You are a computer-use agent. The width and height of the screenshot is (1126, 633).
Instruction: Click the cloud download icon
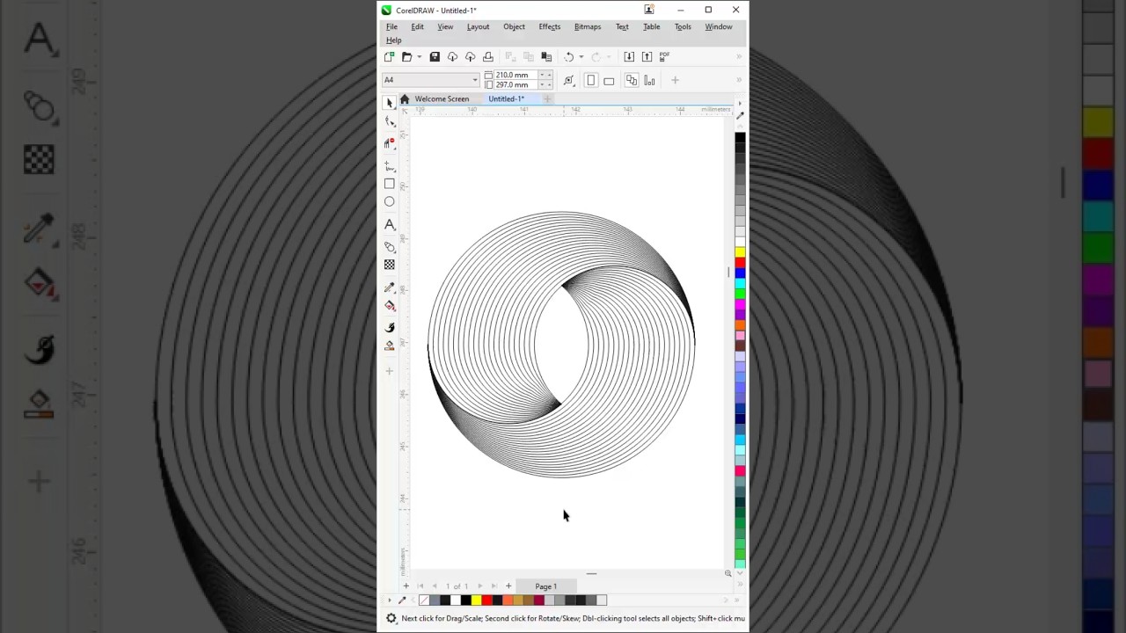point(452,57)
